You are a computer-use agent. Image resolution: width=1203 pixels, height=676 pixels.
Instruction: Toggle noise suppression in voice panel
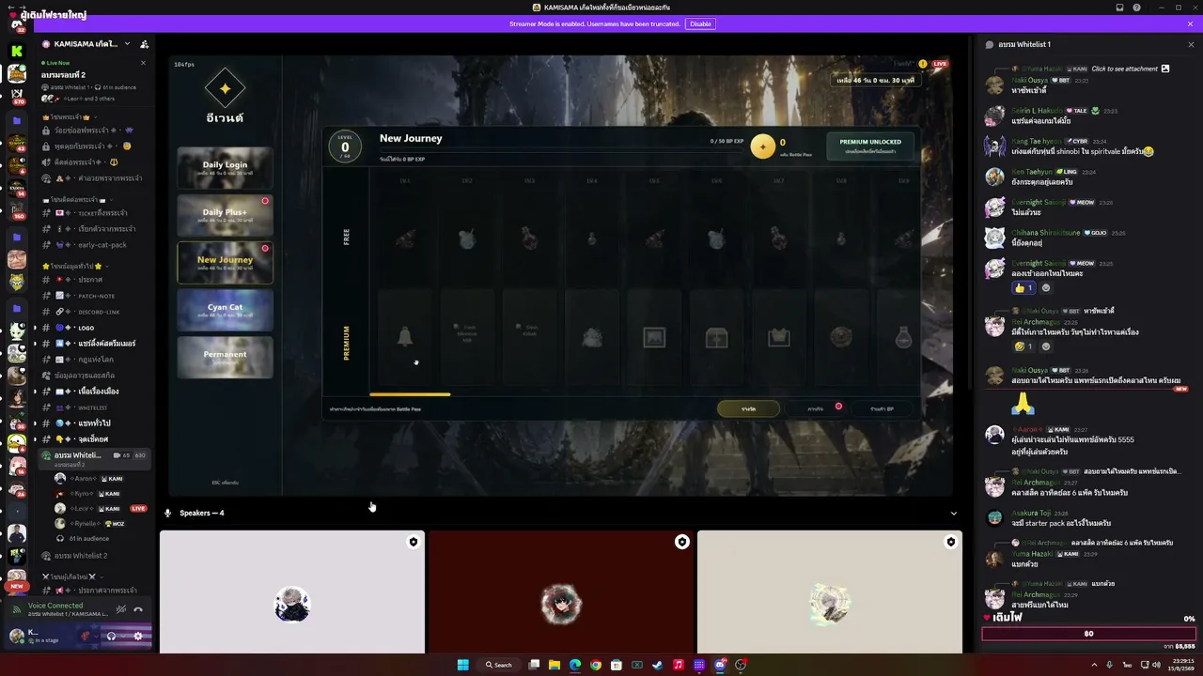tap(121, 609)
